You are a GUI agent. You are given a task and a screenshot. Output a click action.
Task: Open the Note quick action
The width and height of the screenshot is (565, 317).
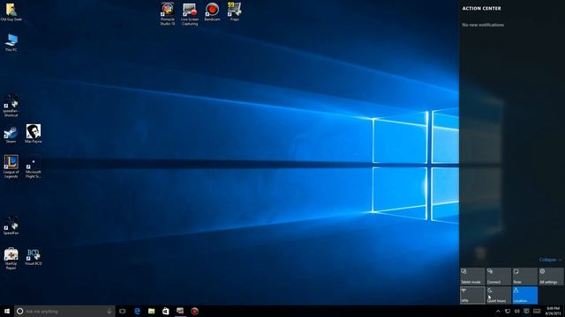524,276
